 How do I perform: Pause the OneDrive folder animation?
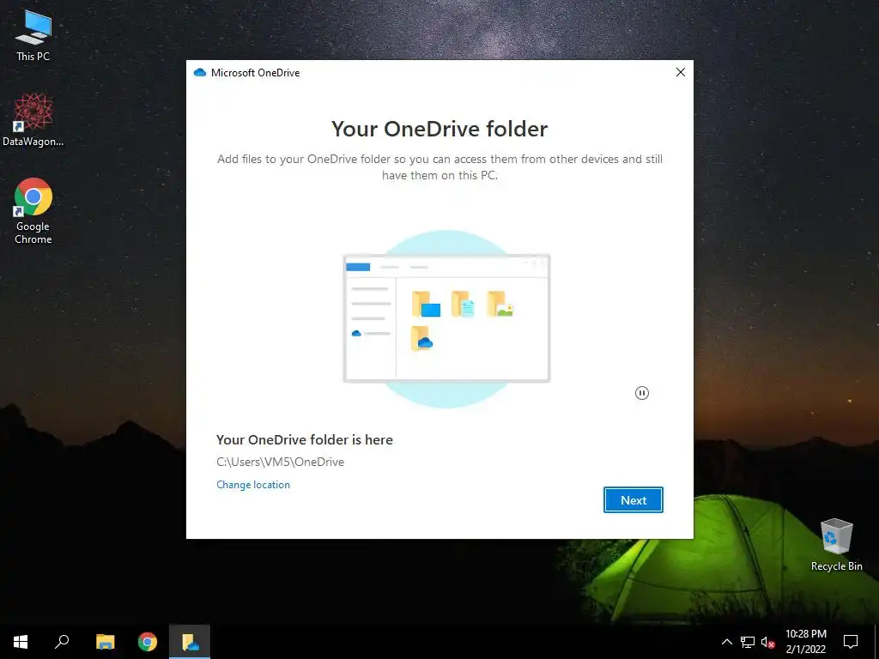(x=642, y=393)
